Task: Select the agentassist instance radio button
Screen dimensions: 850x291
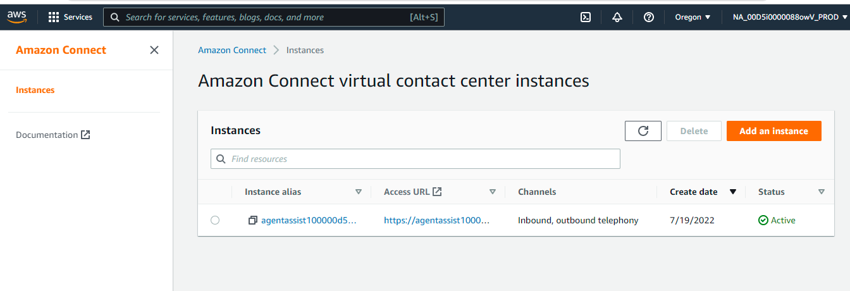Action: click(x=215, y=220)
